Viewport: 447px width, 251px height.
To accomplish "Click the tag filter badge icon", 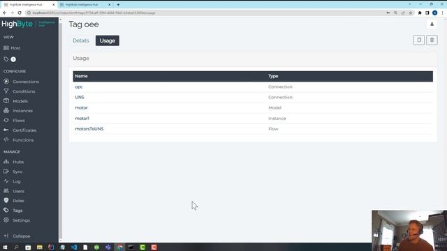I will point(9,59).
